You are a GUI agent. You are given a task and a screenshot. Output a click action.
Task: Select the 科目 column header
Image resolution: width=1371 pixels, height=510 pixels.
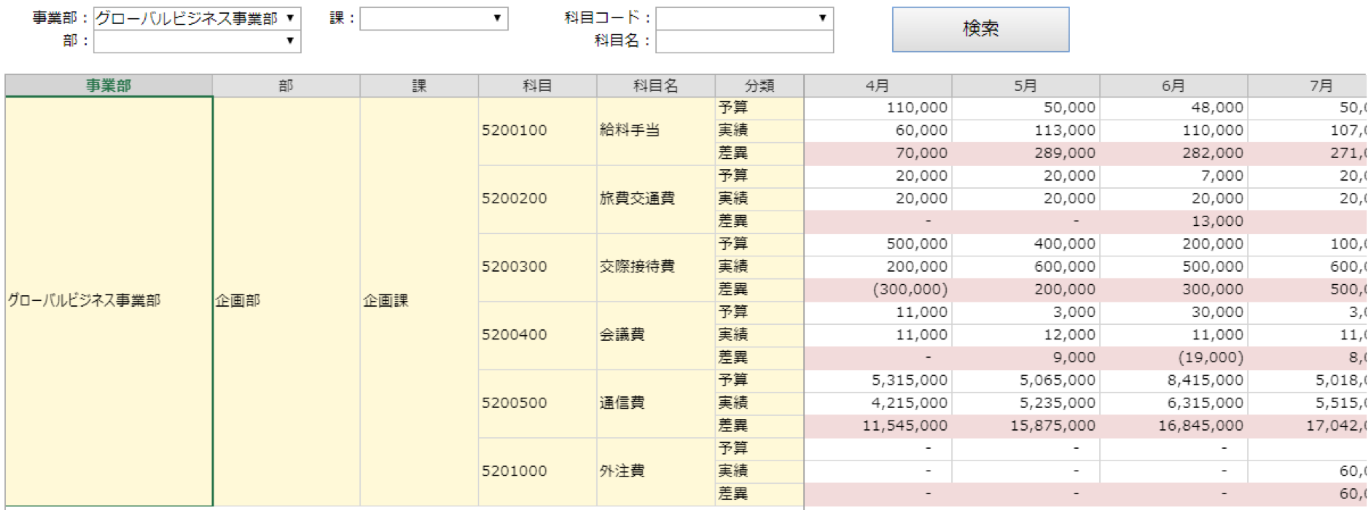537,85
